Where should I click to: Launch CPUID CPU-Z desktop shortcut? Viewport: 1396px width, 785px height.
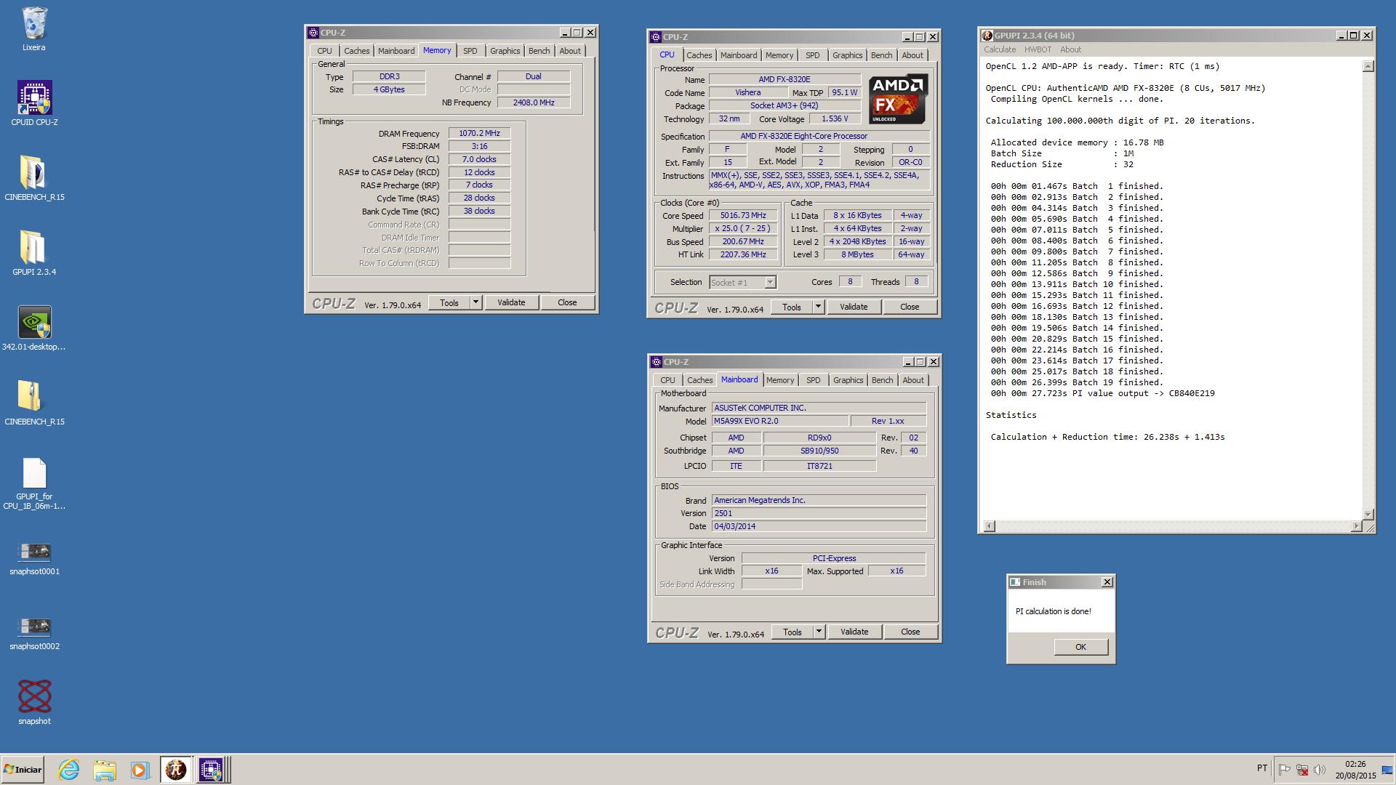(34, 103)
